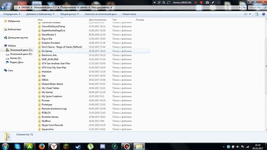This screenshot has width=267, height=150.
Task: Select the 'GTA San Andreas User Files' folder
Action: (x=55, y=63)
